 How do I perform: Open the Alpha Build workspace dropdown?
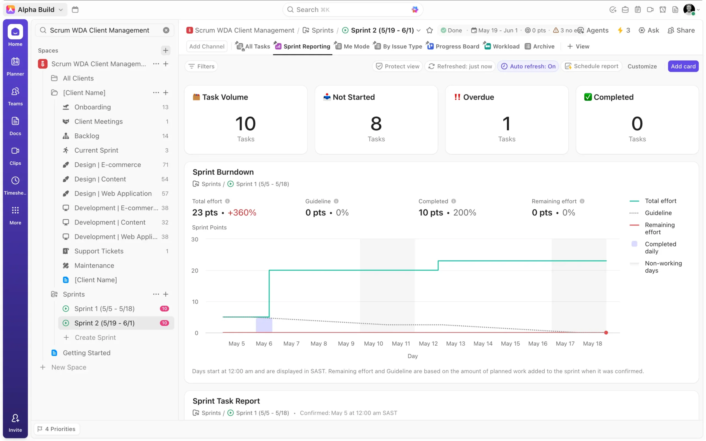[x=36, y=10]
